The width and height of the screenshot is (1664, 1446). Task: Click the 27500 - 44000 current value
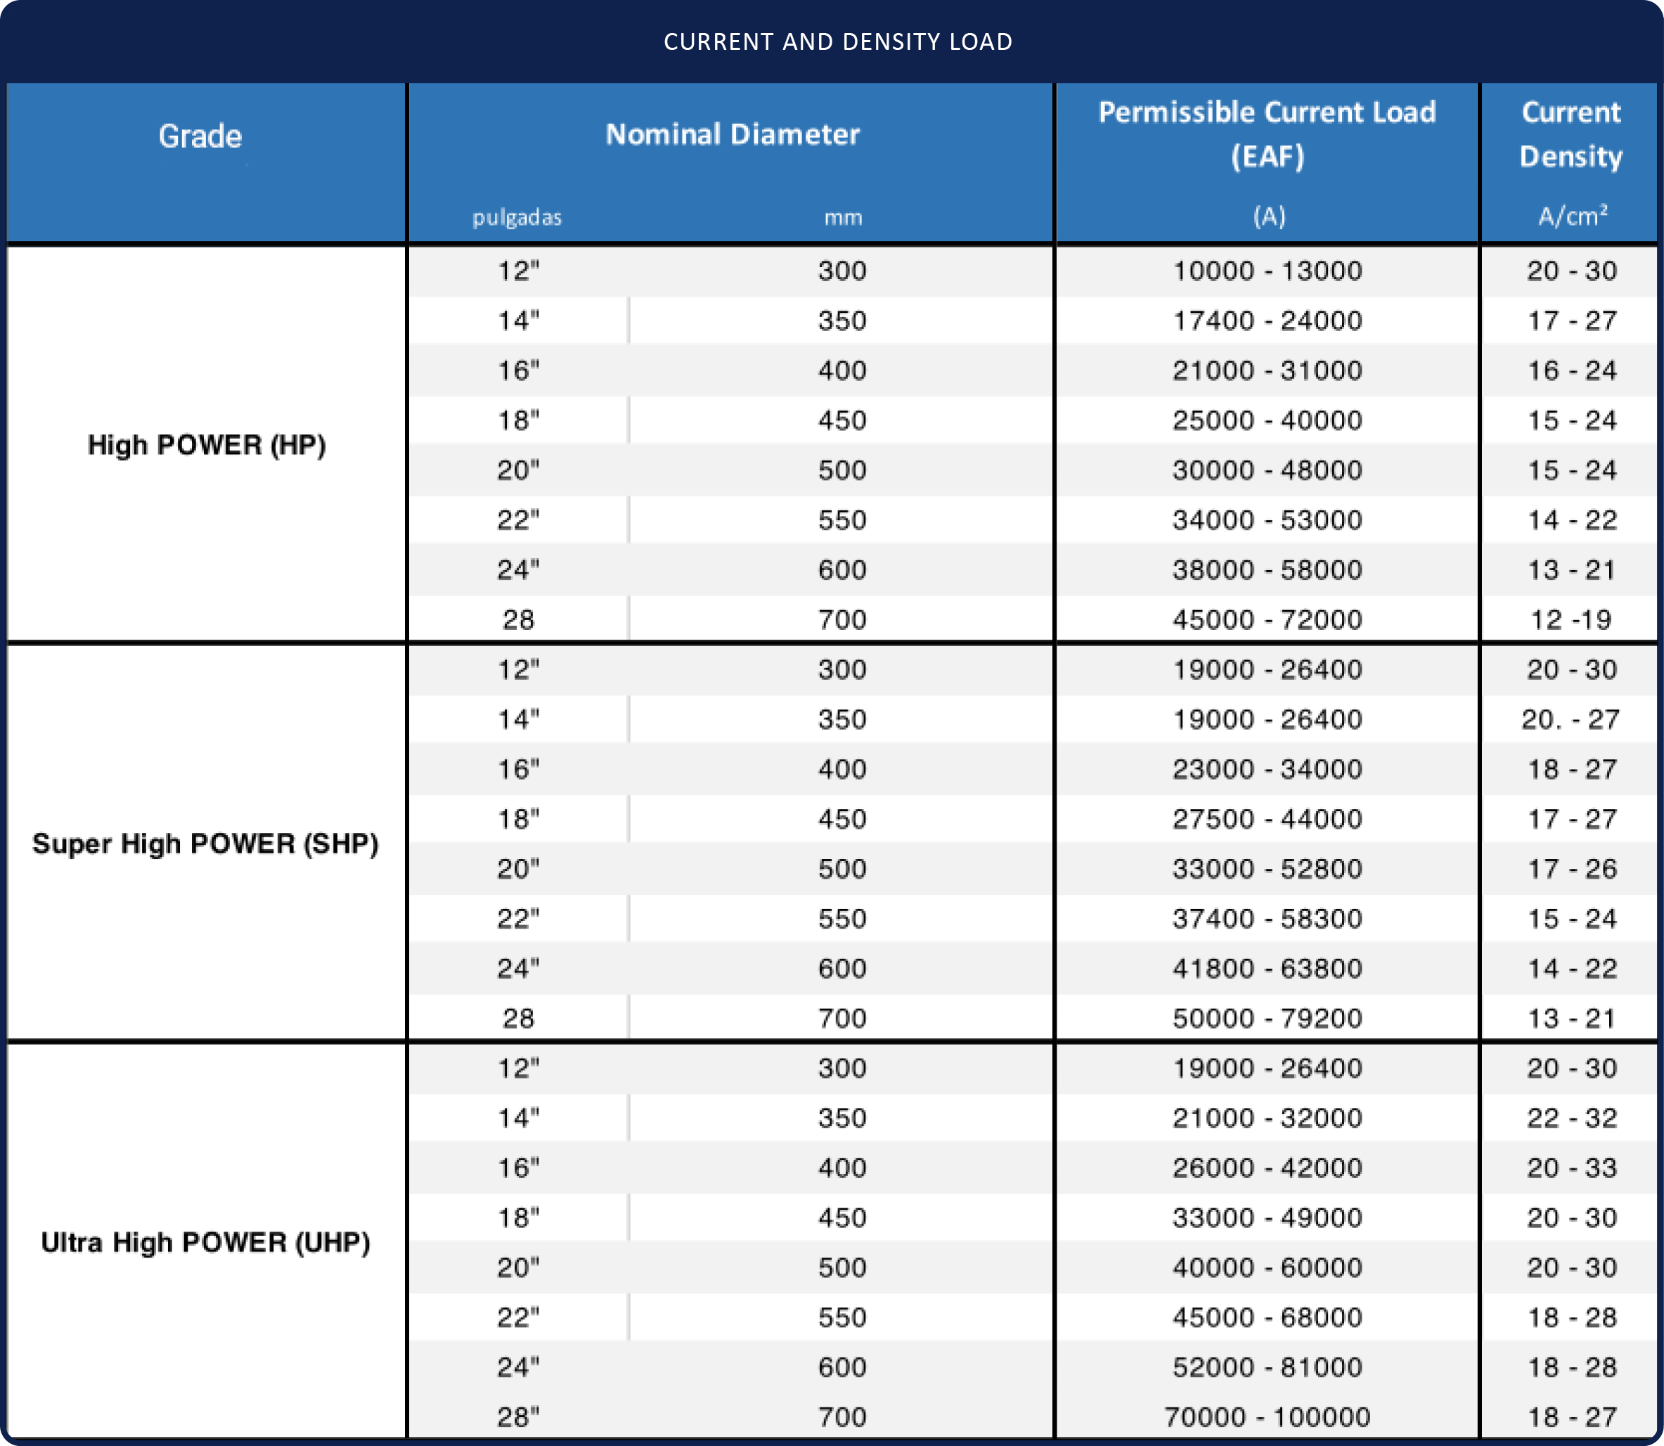1267,819
